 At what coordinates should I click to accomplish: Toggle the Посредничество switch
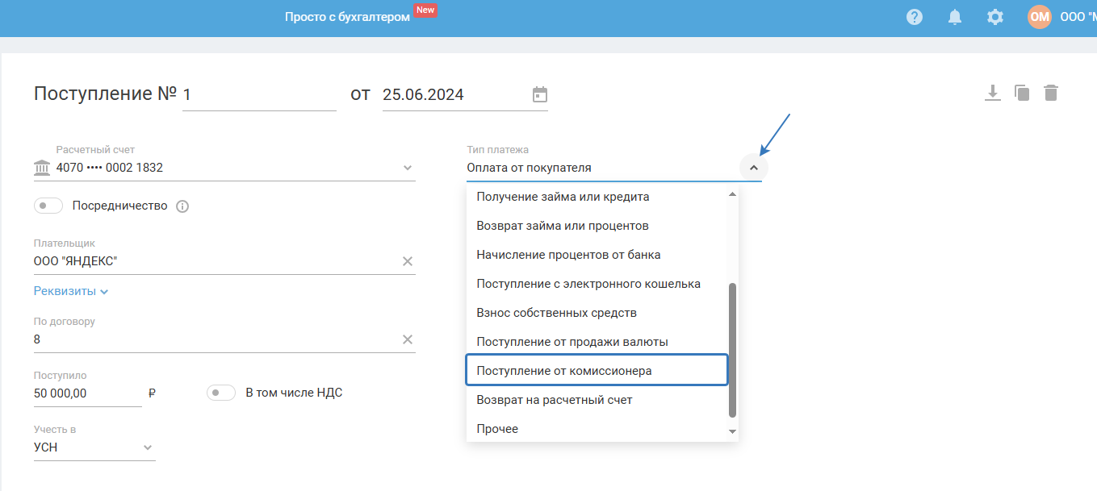click(48, 206)
